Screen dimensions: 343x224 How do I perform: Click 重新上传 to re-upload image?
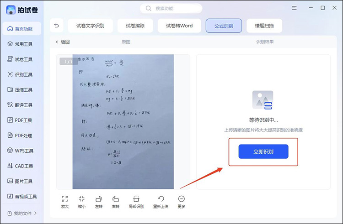[161, 202]
